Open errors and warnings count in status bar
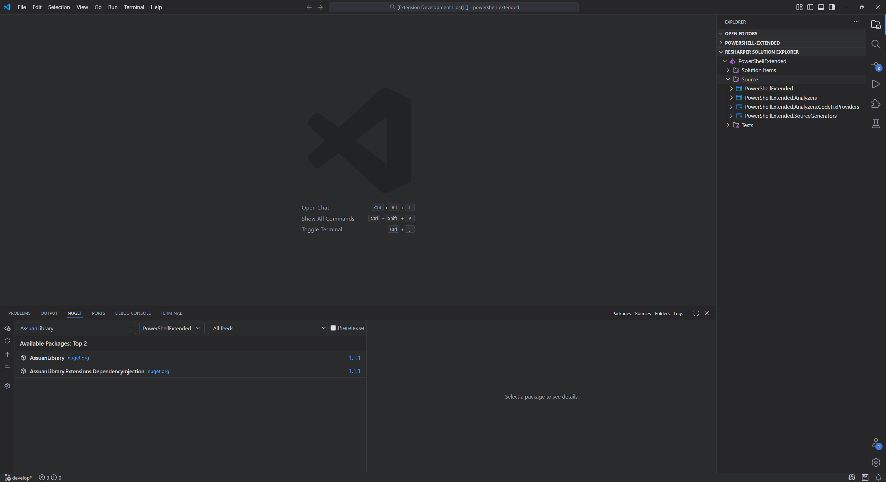This screenshot has width=886, height=482. [50, 478]
